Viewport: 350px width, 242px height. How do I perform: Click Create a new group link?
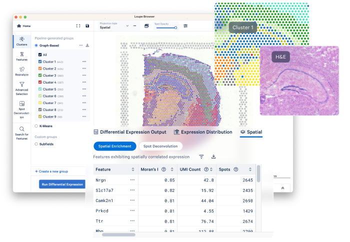point(51,171)
